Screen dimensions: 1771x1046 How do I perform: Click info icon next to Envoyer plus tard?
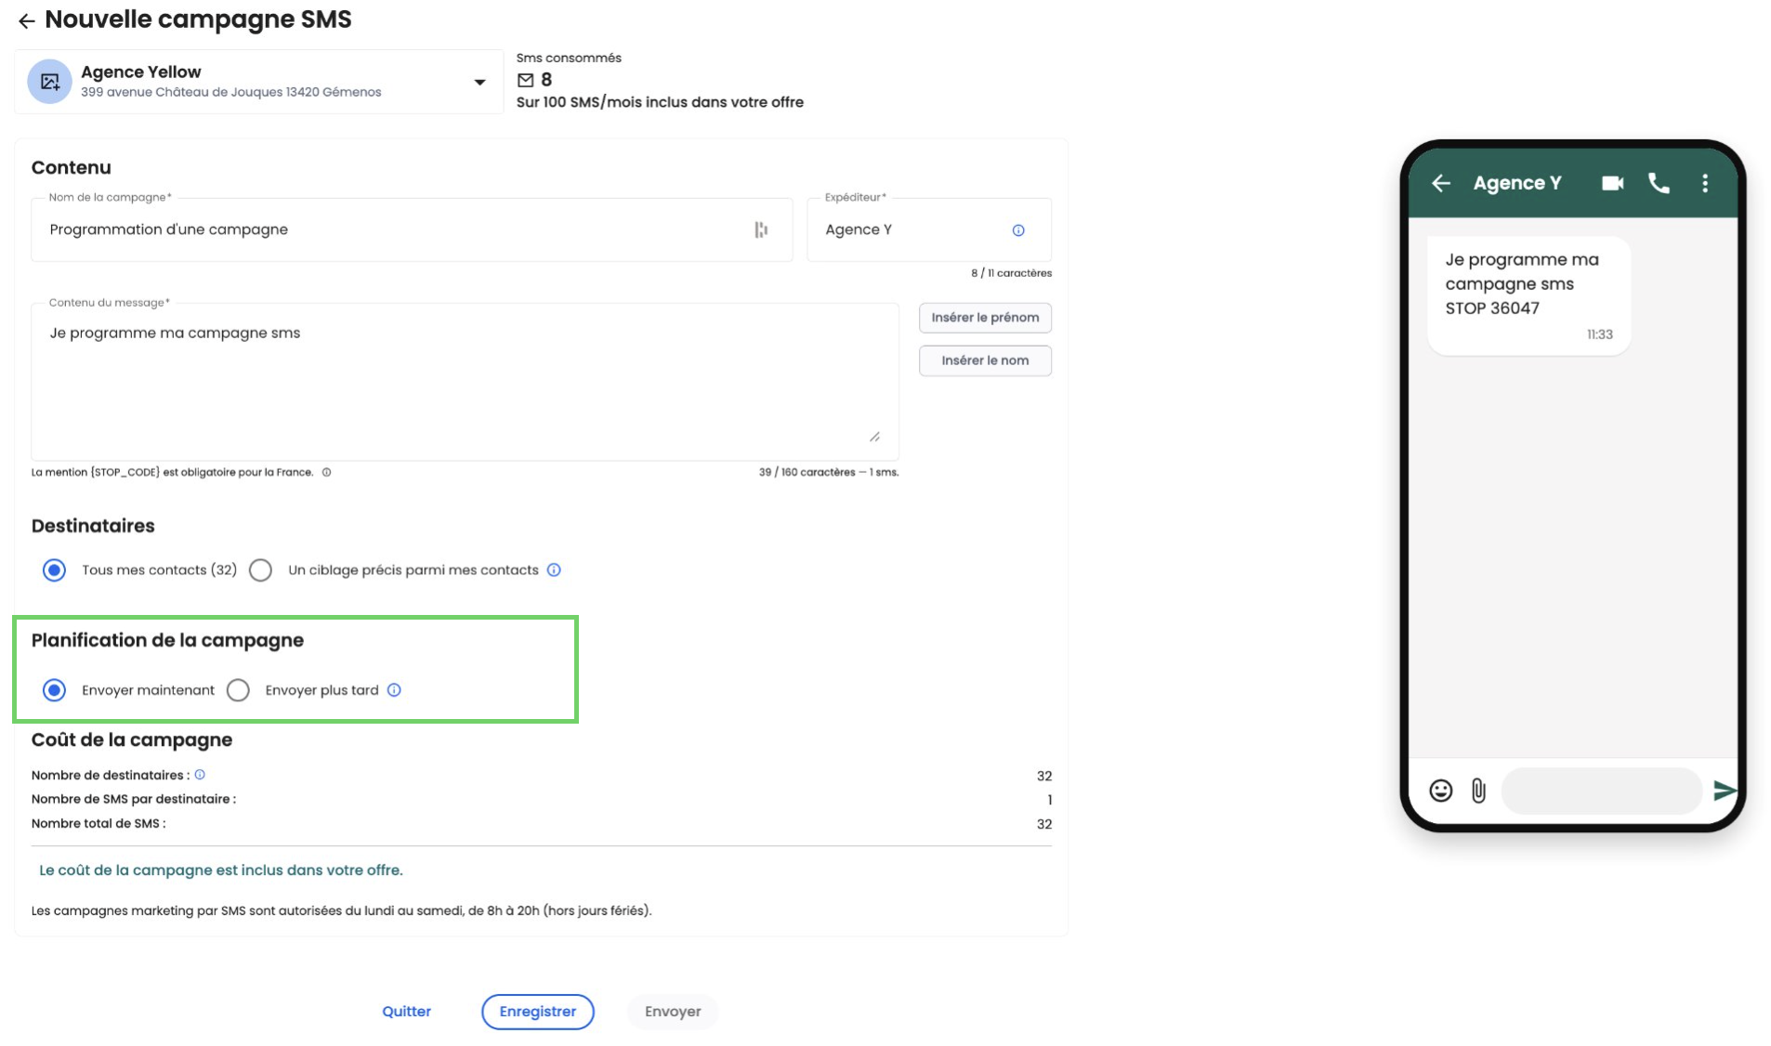394,690
